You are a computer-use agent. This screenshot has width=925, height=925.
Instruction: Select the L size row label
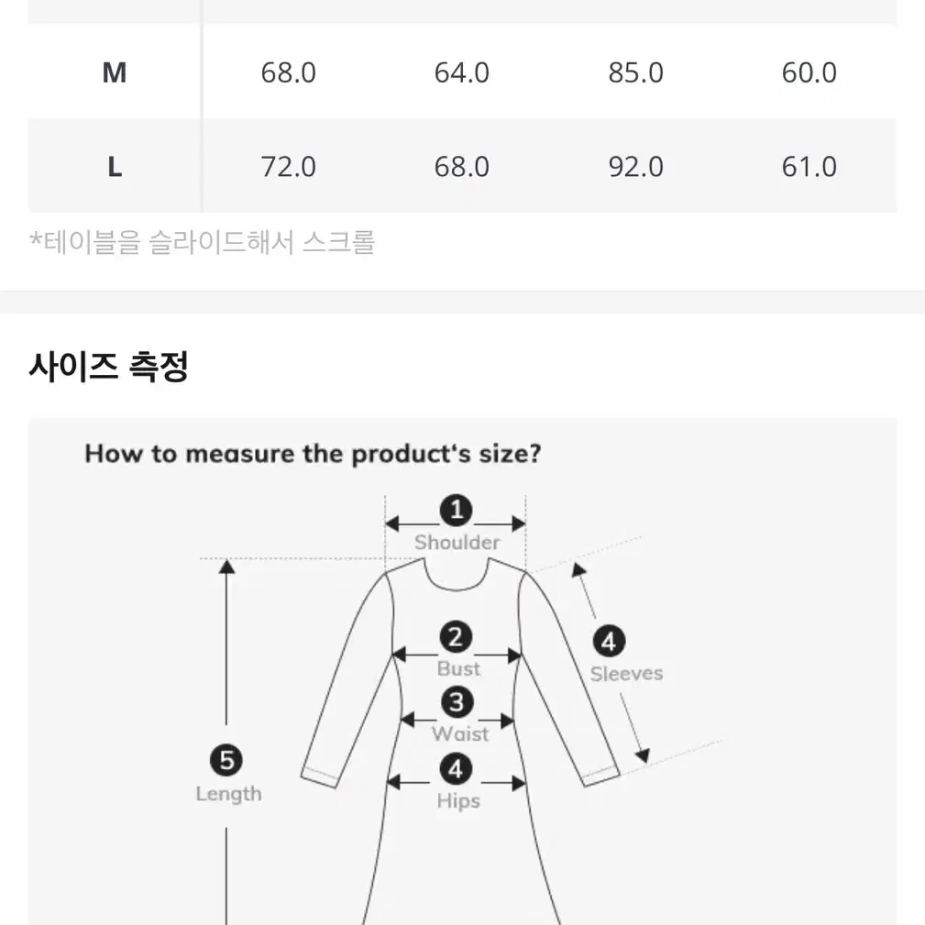(115, 167)
